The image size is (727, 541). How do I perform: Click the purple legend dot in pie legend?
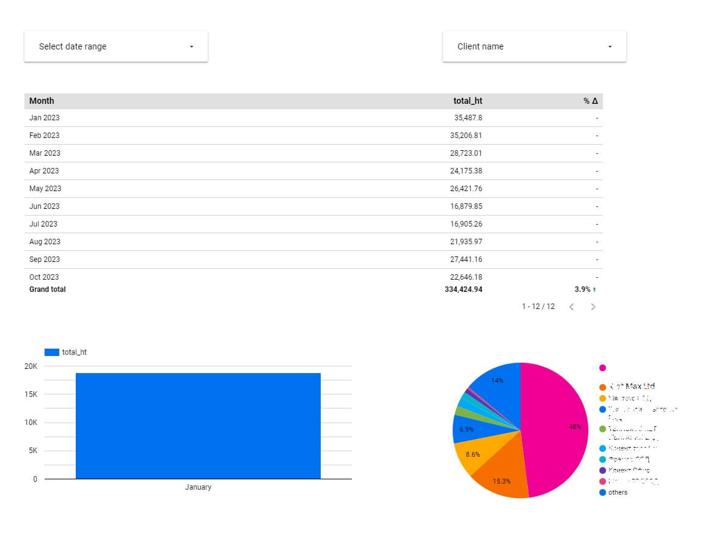point(602,470)
